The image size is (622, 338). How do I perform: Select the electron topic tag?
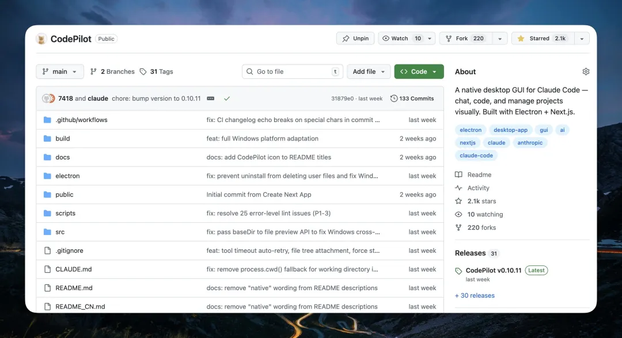coord(471,130)
